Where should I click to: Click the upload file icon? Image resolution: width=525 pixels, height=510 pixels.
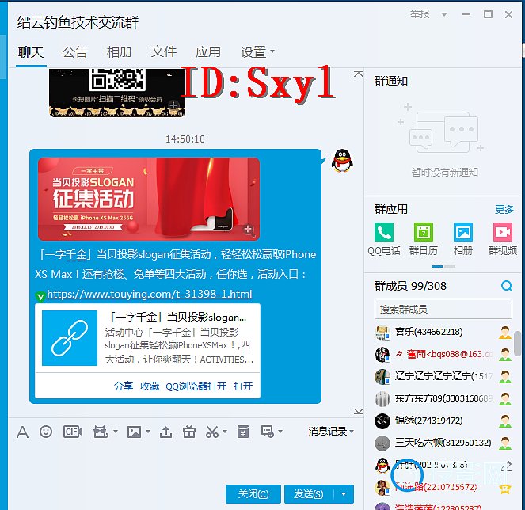pos(165,432)
